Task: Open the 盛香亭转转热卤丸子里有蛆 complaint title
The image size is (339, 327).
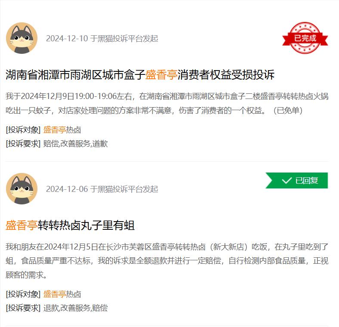Action: [70, 225]
